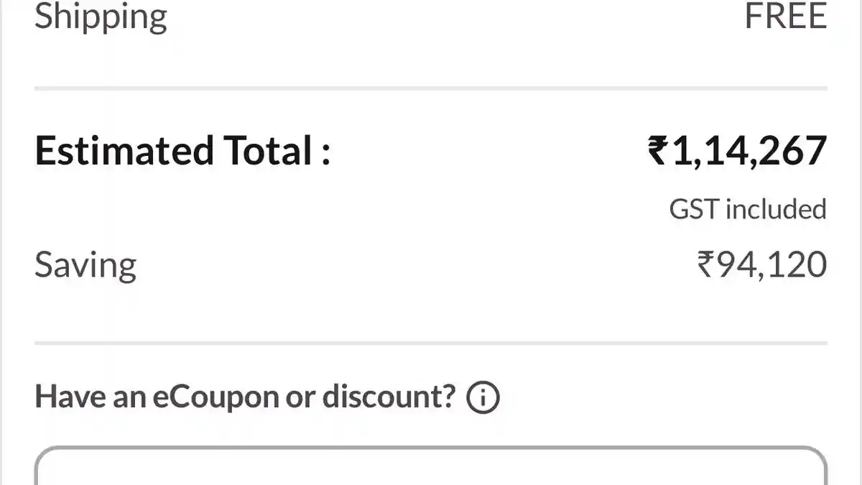The image size is (862, 485).
Task: Click the FREE shipping value
Action: [785, 16]
